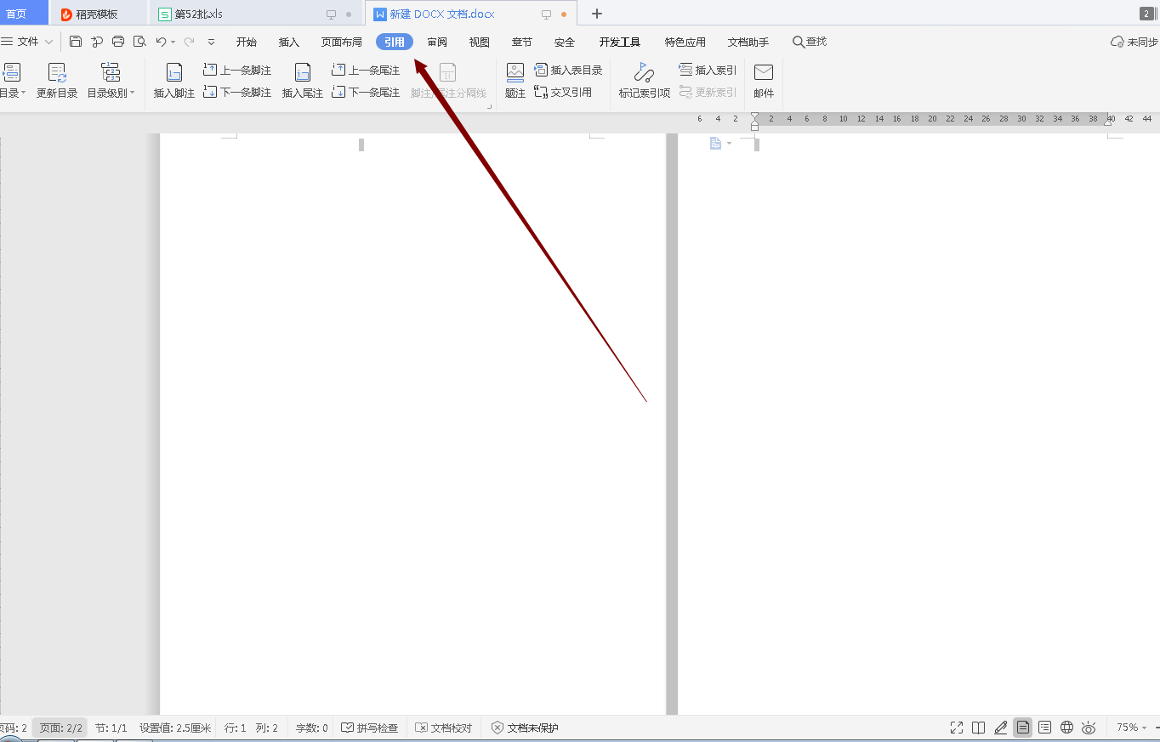This screenshot has width=1160, height=742.
Task: Expand the 目录级别 dropdown
Action: [x=111, y=93]
